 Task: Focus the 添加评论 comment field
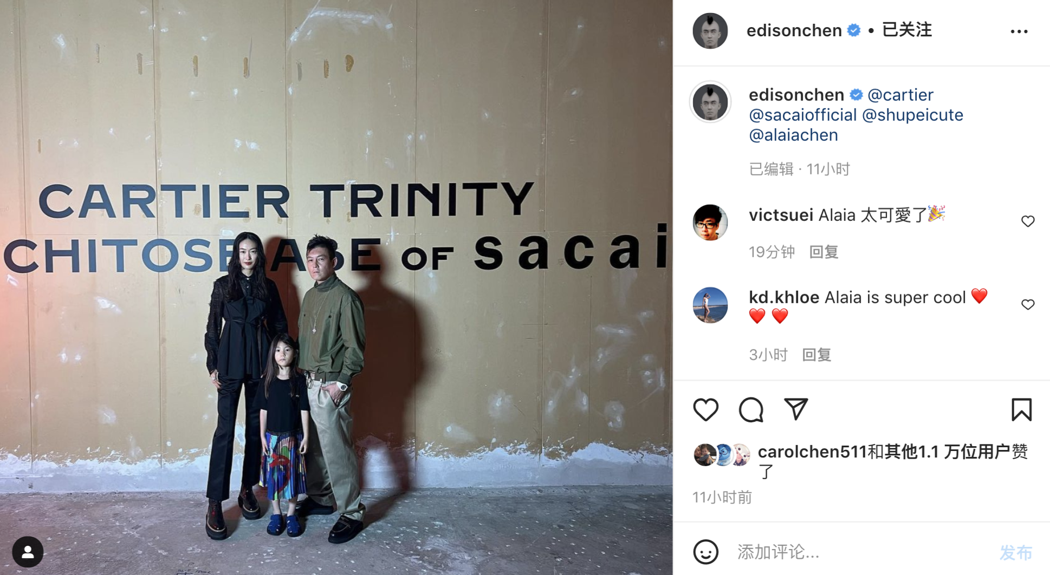tap(861, 552)
